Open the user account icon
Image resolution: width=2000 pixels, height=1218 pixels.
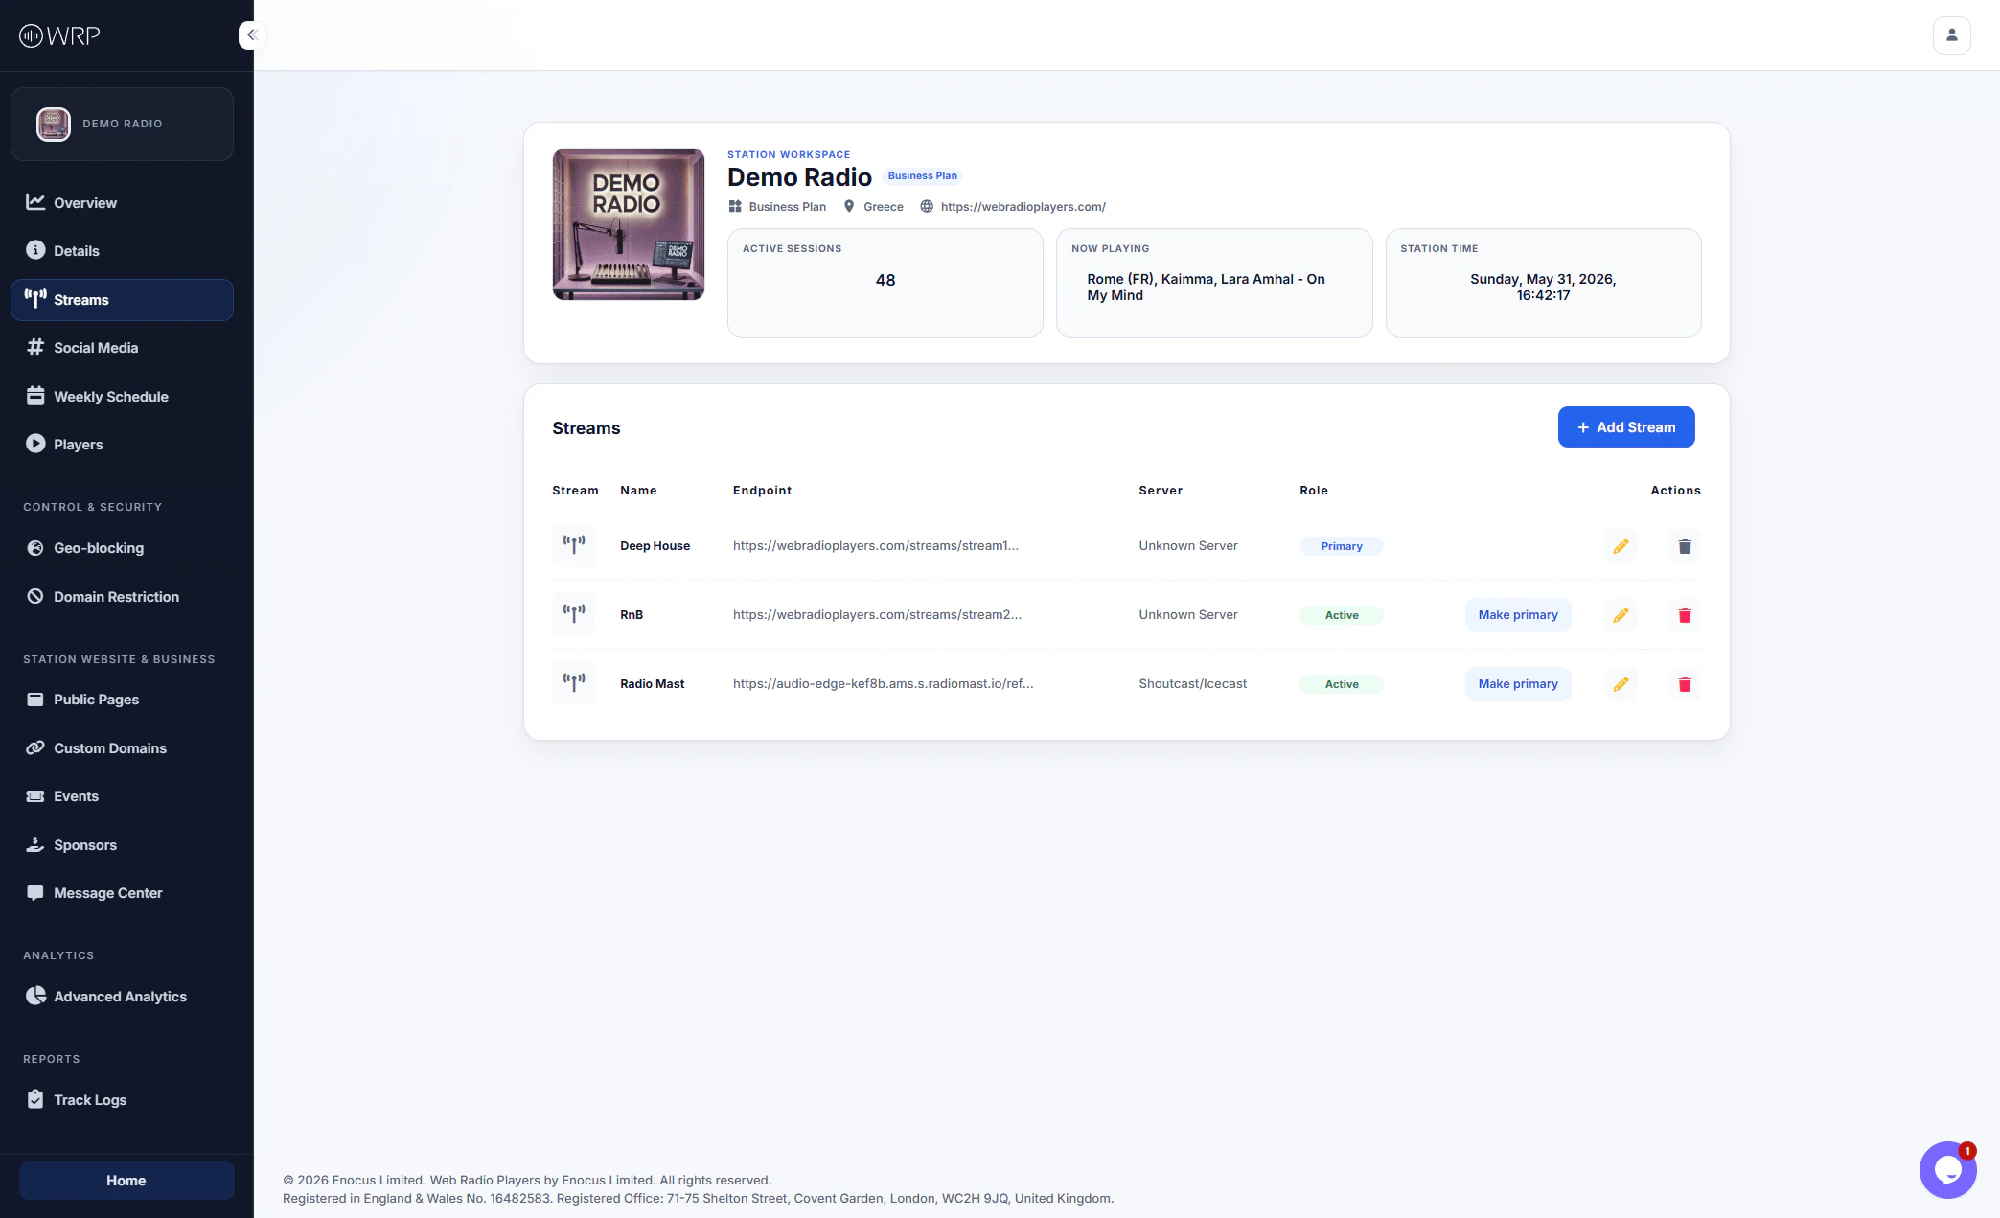click(1951, 35)
